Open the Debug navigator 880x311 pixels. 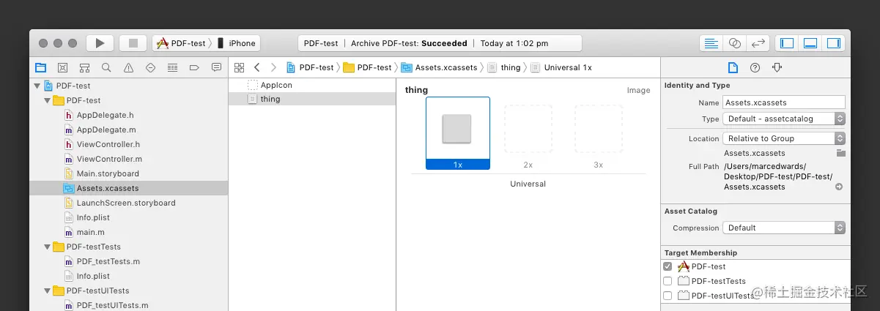(173, 67)
